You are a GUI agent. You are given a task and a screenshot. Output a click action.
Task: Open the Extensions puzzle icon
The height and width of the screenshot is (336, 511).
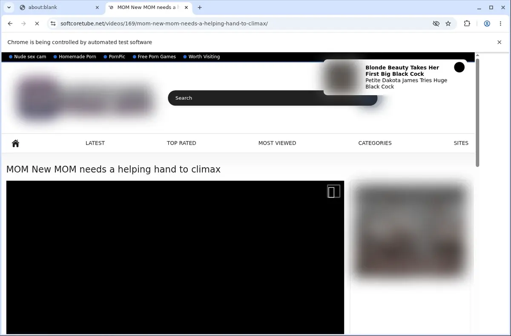pyautogui.click(x=467, y=23)
